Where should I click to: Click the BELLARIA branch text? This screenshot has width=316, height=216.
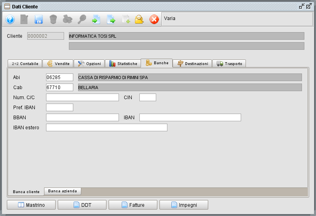[88, 88]
